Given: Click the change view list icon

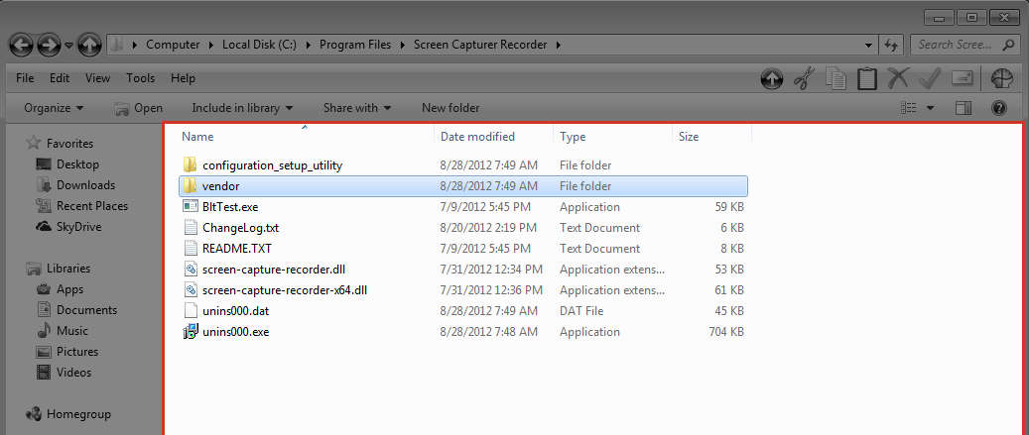Looking at the screenshot, I should [x=909, y=108].
